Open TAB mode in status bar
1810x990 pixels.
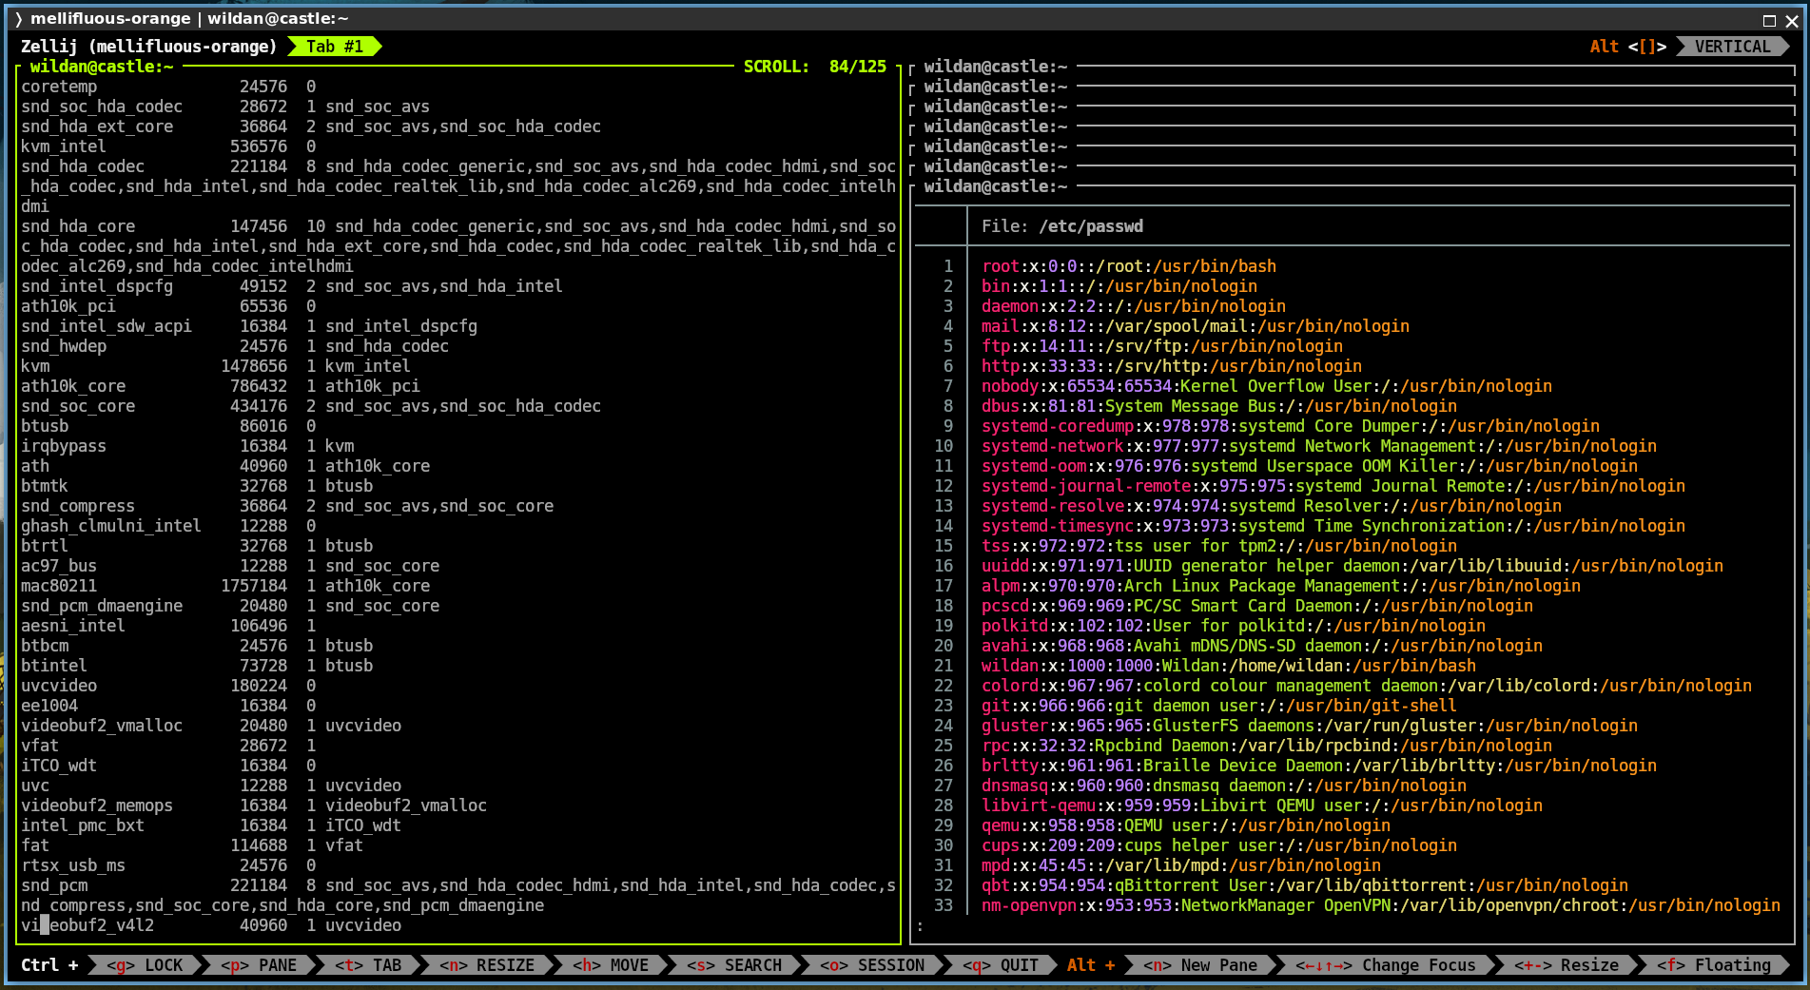[x=368, y=965]
